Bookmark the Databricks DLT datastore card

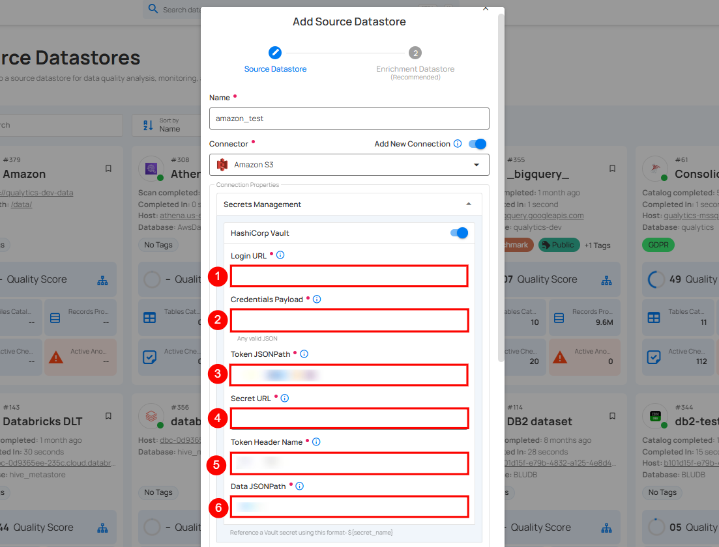coord(108,416)
